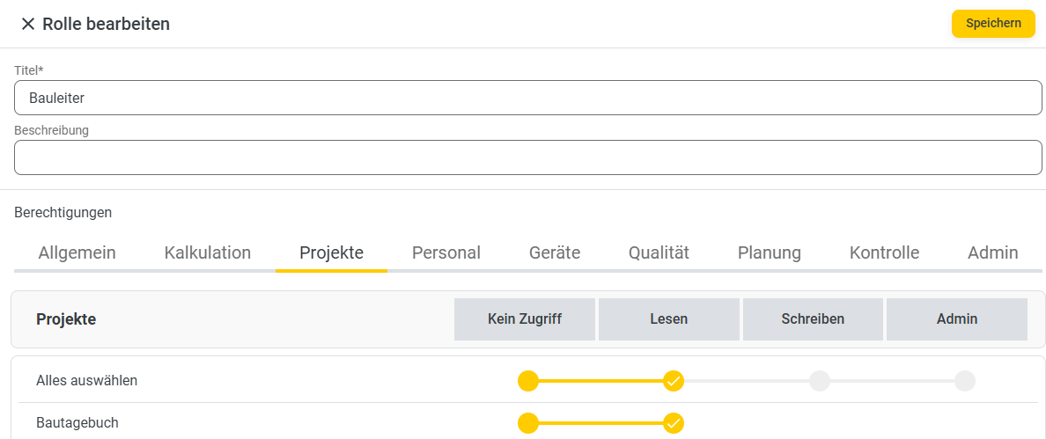Close the Rolle bearbeiten dialog with X
This screenshot has height=439, width=1046.
pyautogui.click(x=27, y=25)
